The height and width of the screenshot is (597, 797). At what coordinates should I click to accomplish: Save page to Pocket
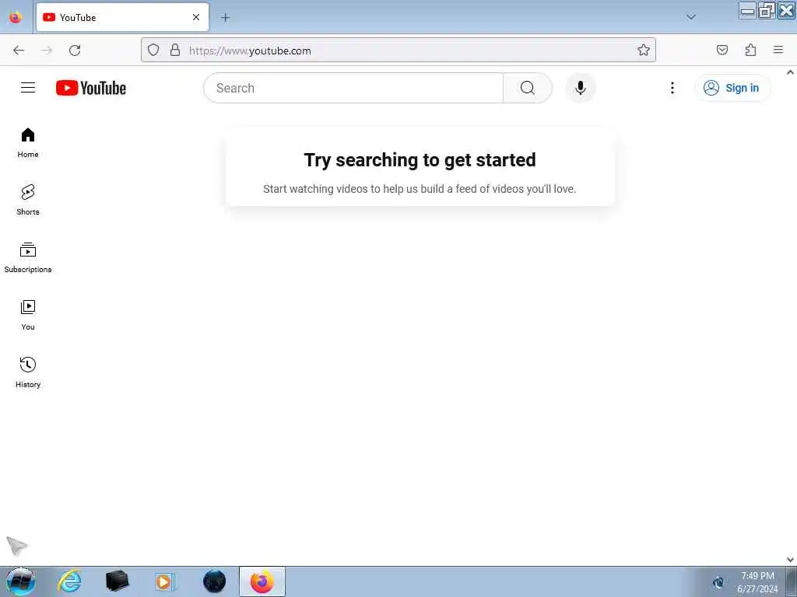722,50
